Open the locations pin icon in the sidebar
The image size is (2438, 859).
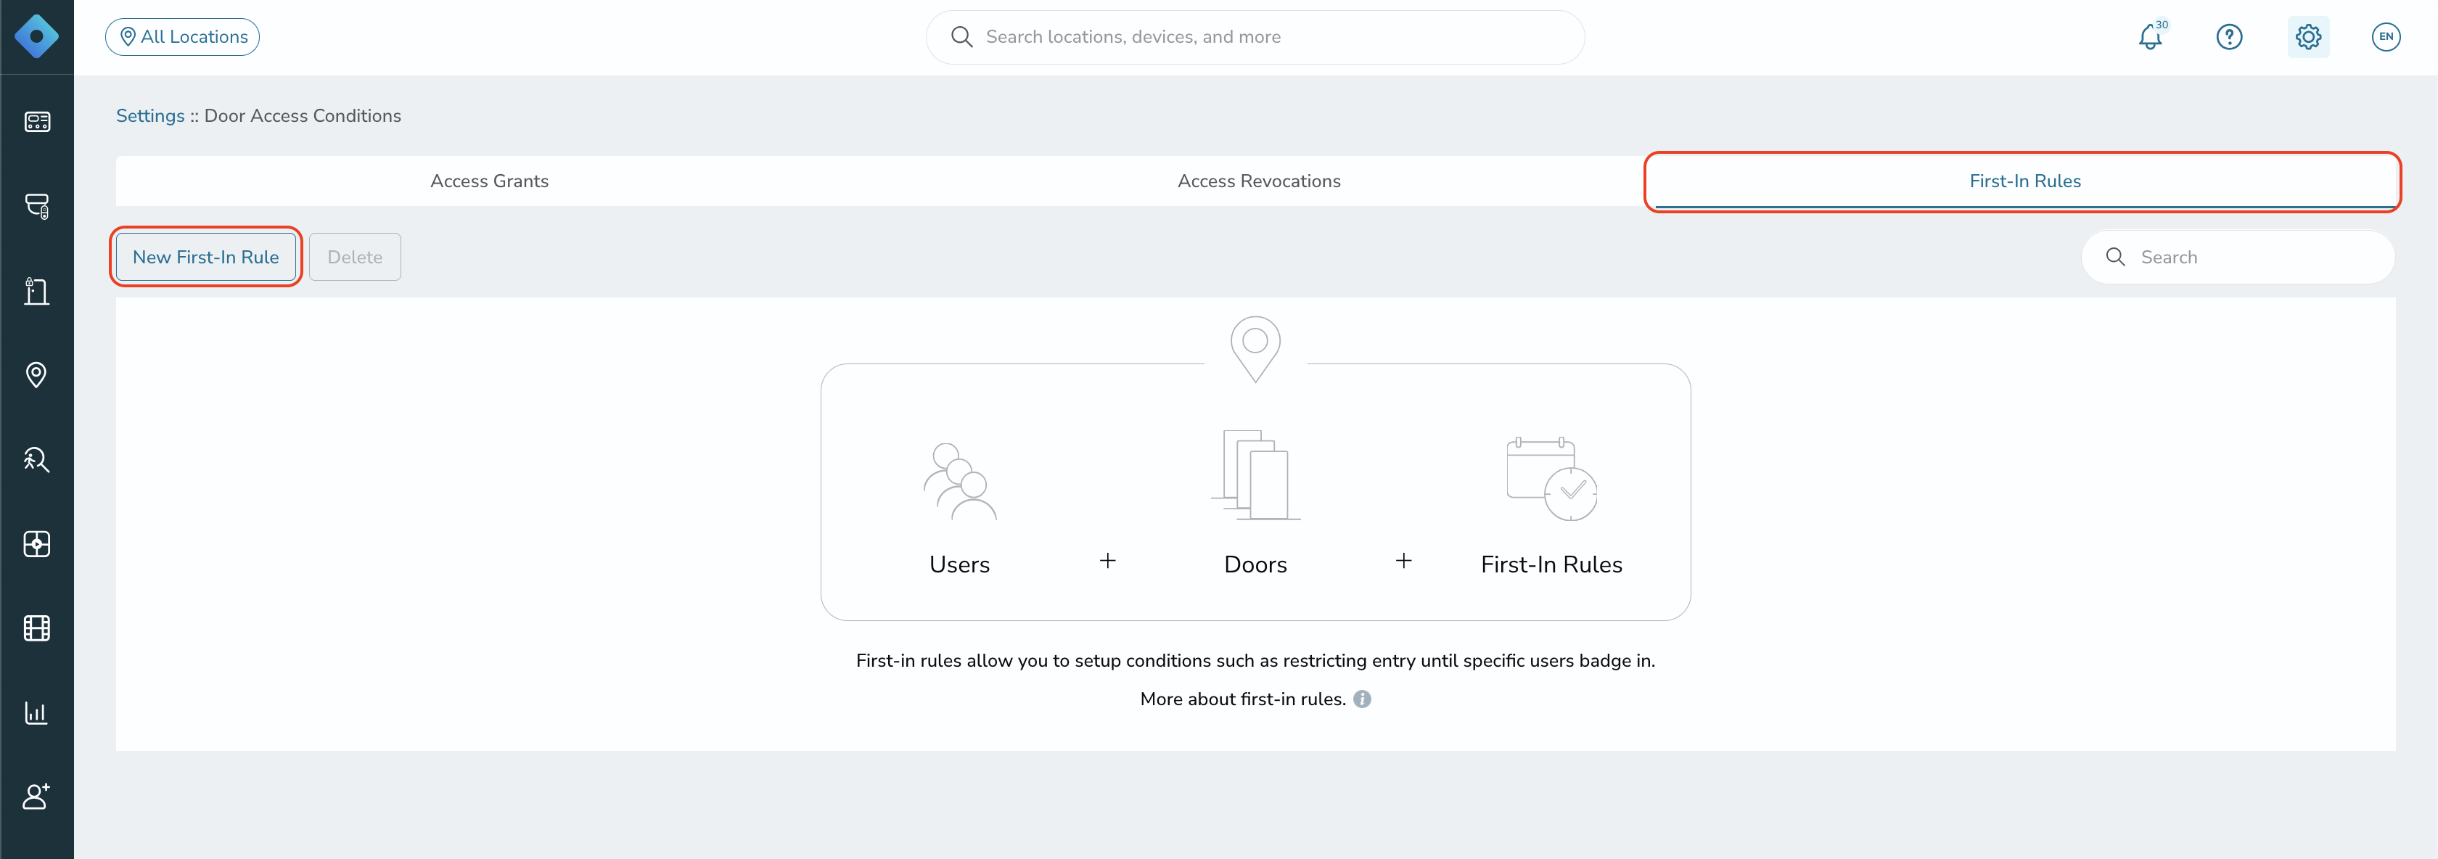[37, 374]
